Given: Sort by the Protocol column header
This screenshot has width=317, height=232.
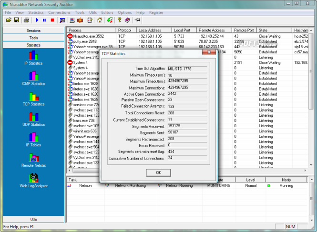Looking at the screenshot, I should [126, 30].
